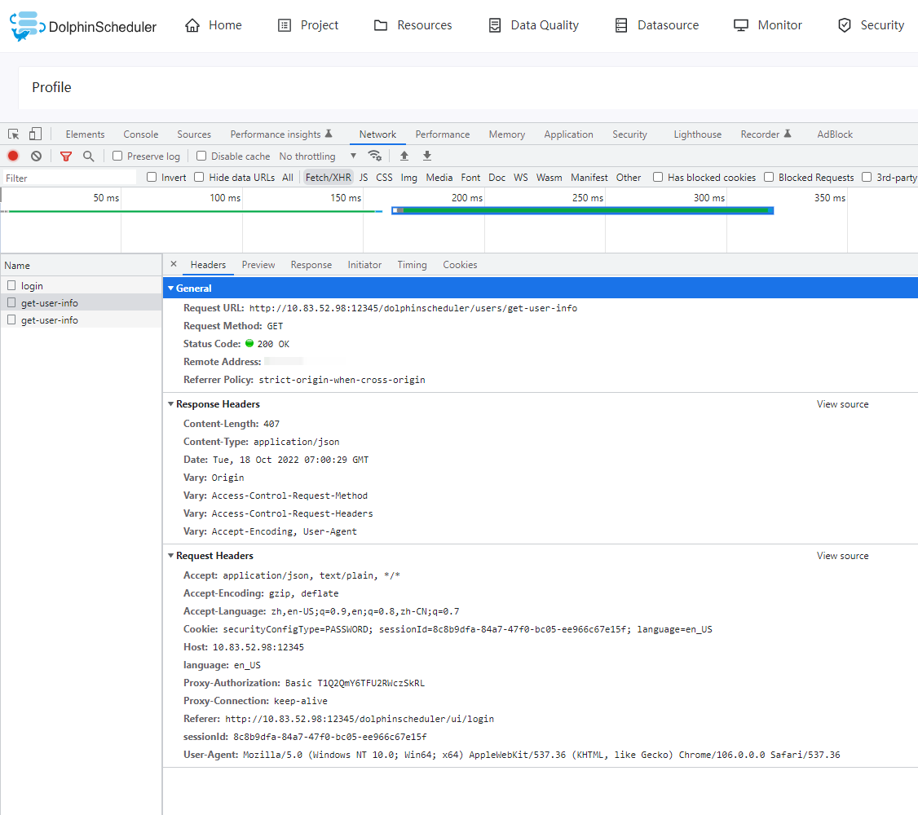The image size is (918, 815).
Task: Switch to the Timing tab
Action: pos(412,264)
